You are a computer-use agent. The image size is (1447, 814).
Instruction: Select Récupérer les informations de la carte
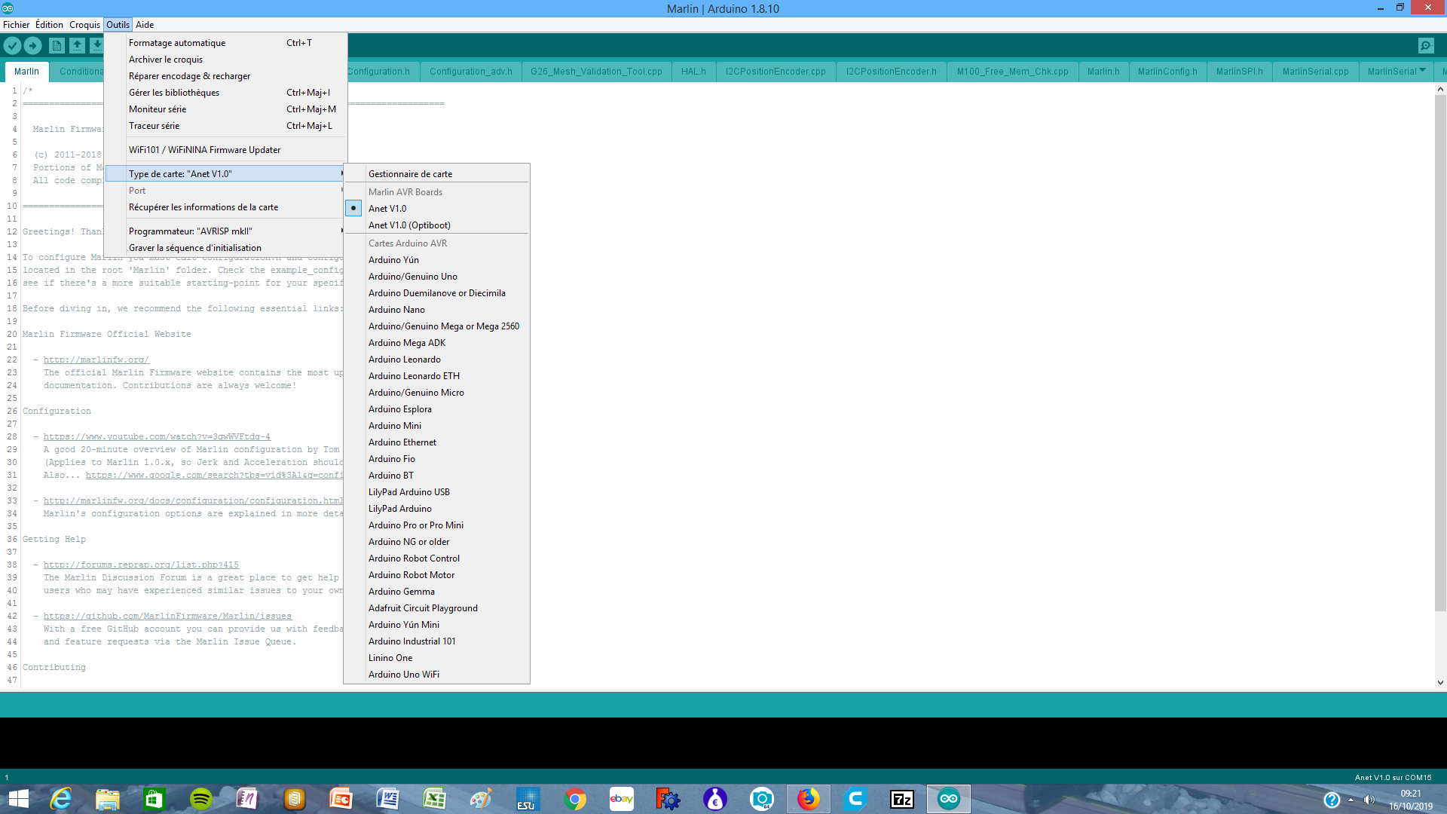(226, 207)
